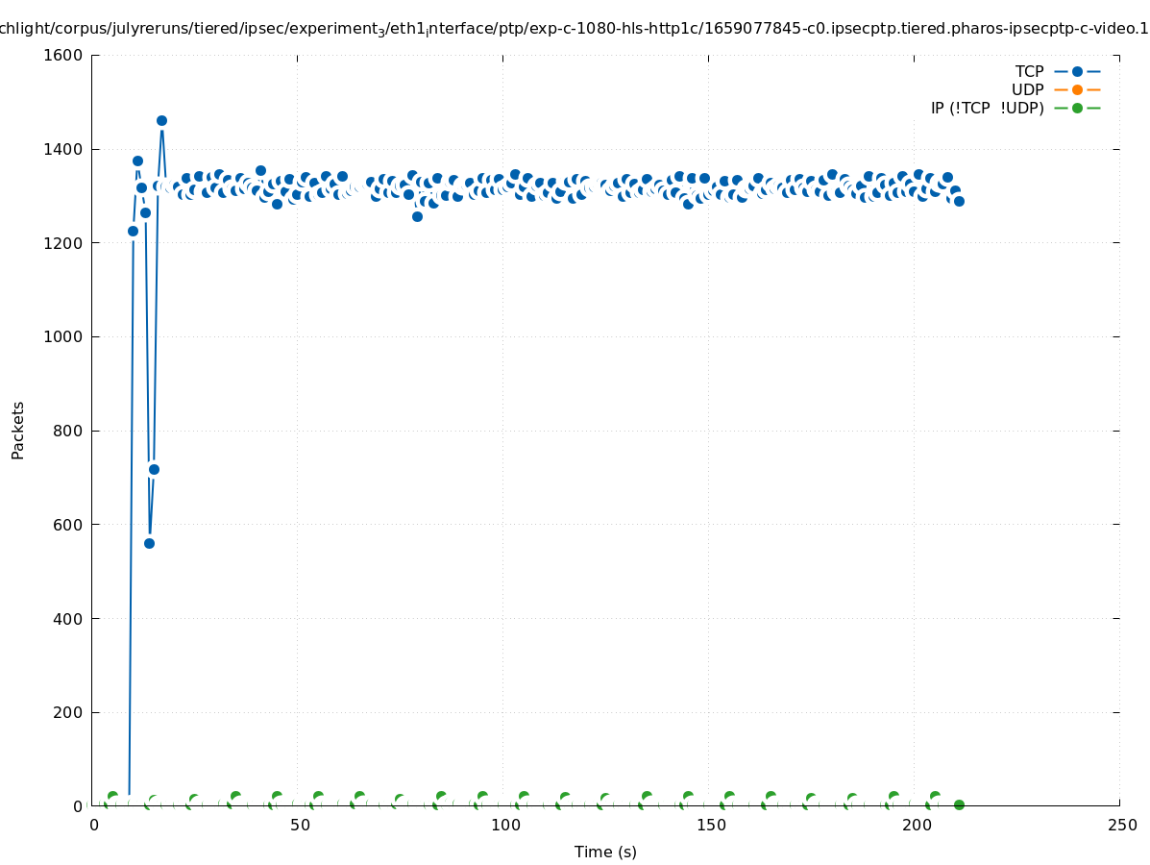Click the 1600 y-axis tick label
The height and width of the screenshot is (865, 1150).
(63, 55)
